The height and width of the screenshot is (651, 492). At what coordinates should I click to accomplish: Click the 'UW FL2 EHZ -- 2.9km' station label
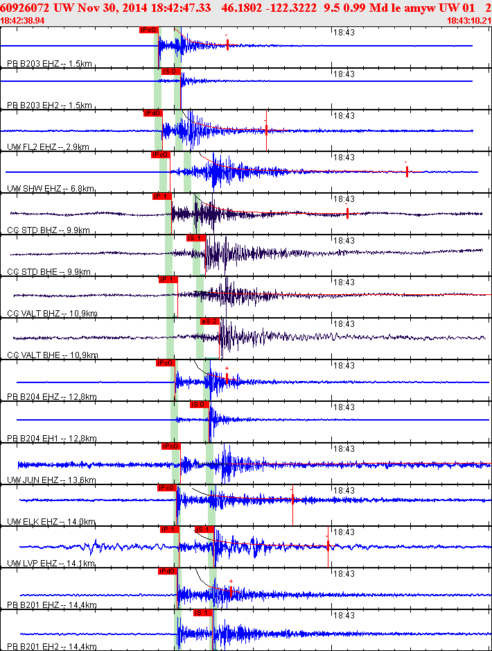(48, 146)
